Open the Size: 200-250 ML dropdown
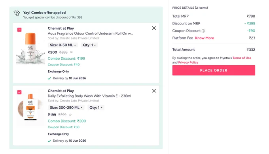 pos(66,107)
